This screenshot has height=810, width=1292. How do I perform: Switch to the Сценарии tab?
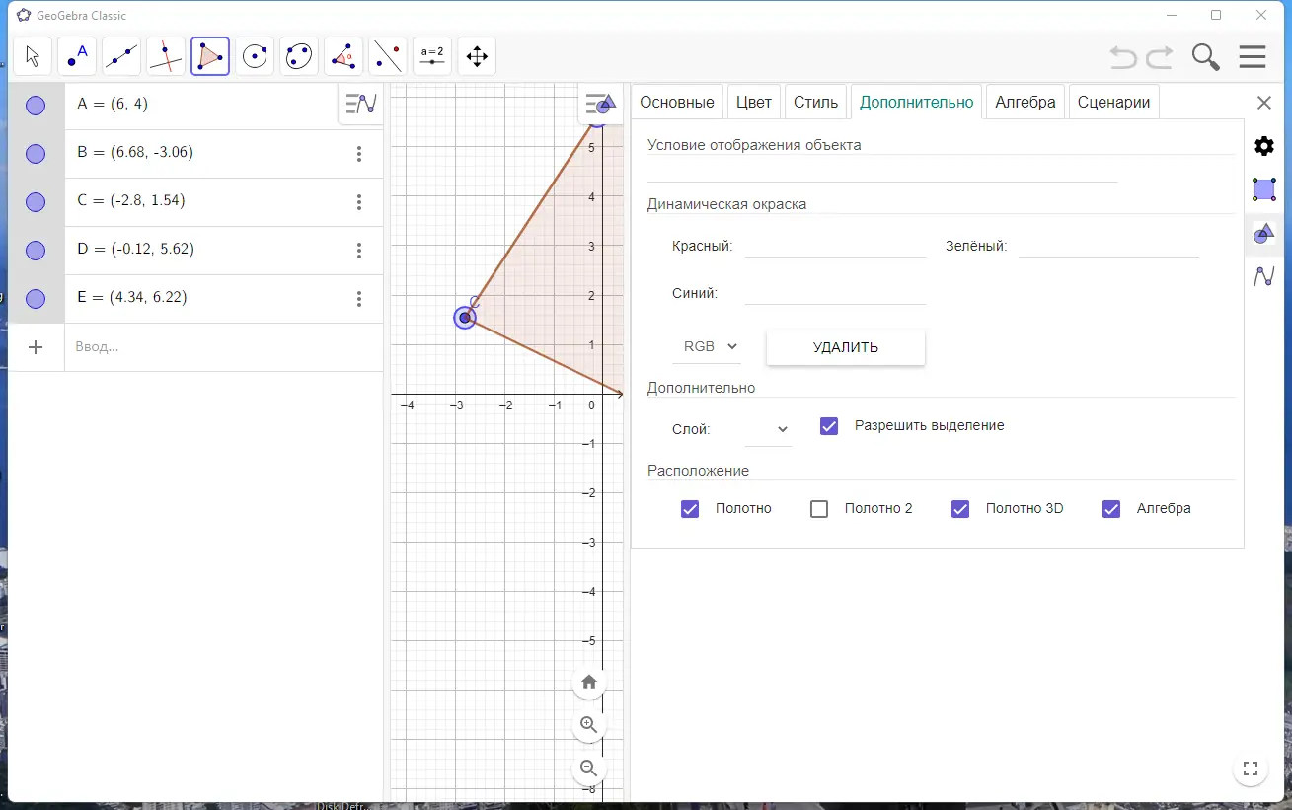(1114, 102)
